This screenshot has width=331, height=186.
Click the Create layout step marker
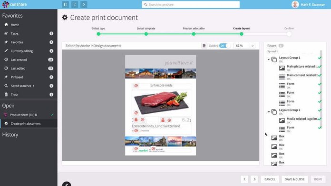(x=241, y=34)
